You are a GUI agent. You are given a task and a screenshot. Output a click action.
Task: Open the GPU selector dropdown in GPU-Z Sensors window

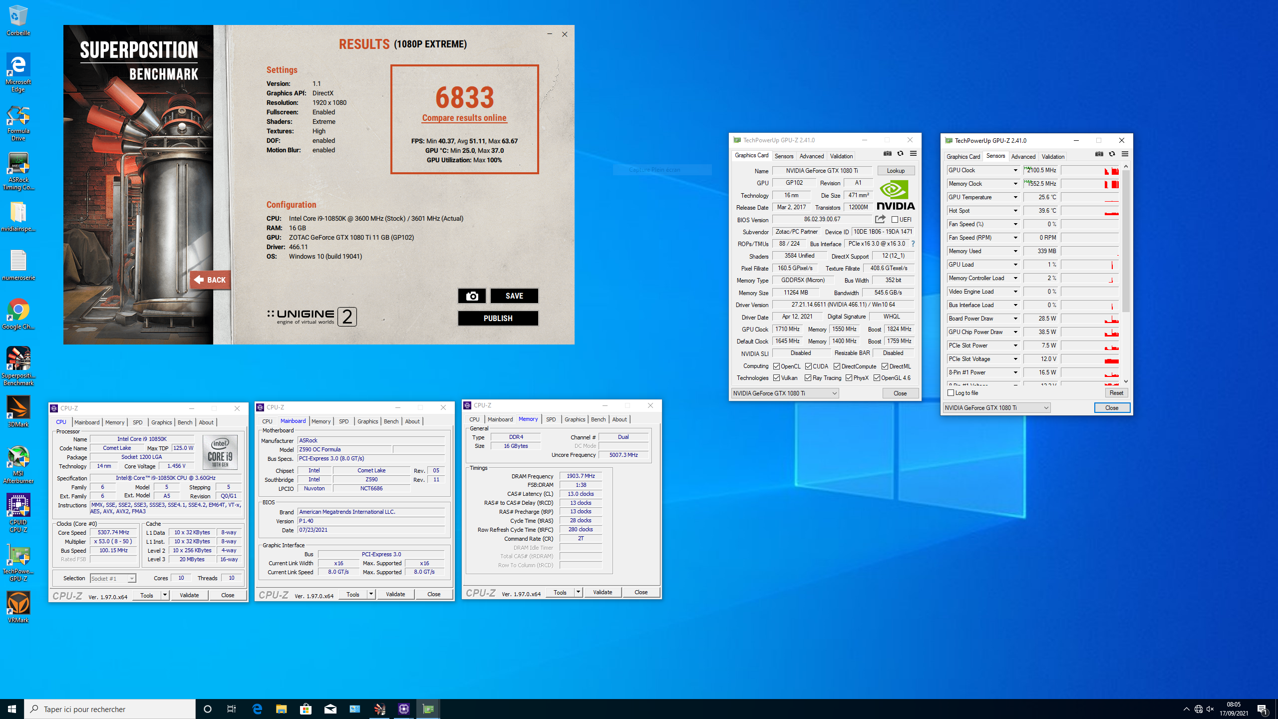997,408
